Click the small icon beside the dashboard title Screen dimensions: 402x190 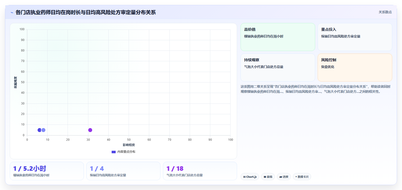12,12
